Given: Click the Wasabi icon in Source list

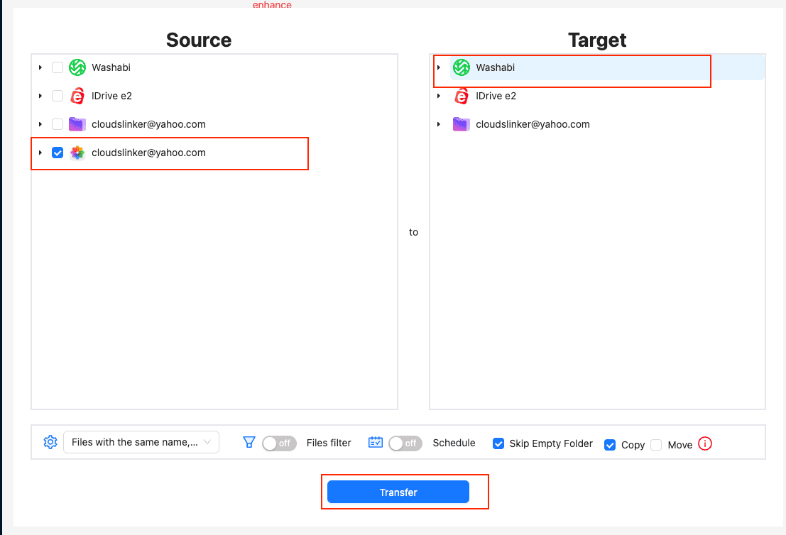Looking at the screenshot, I should pos(77,68).
